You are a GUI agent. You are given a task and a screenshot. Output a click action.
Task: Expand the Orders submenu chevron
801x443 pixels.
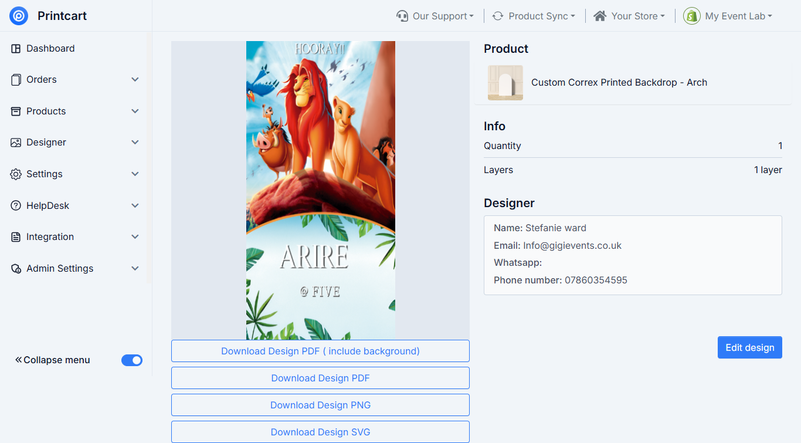pos(135,80)
